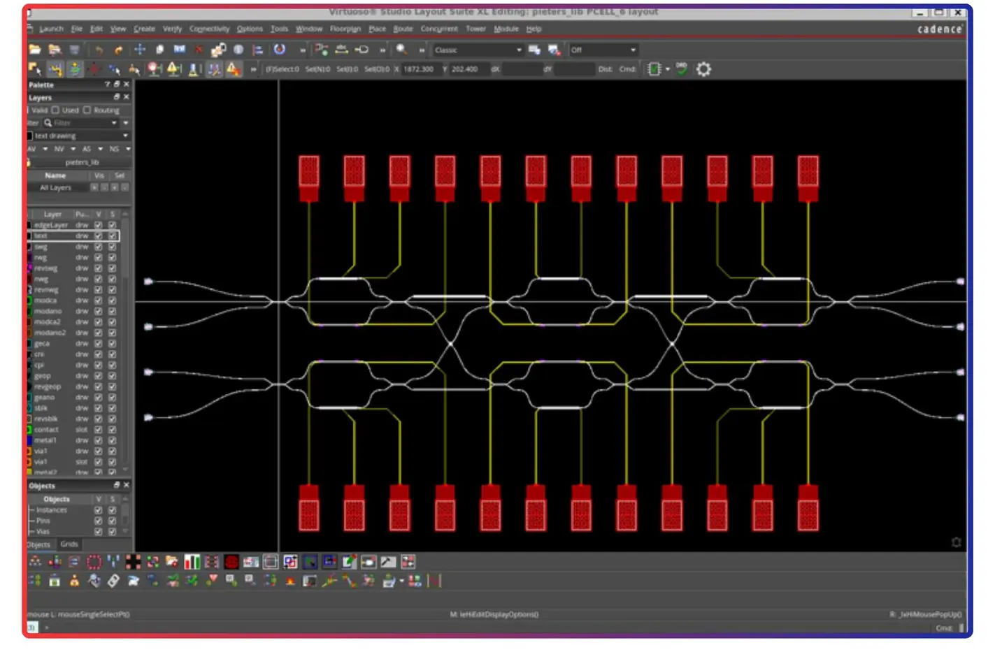Click the contact layer color swatch
Viewport: 995px width, 659px height.
[x=30, y=430]
